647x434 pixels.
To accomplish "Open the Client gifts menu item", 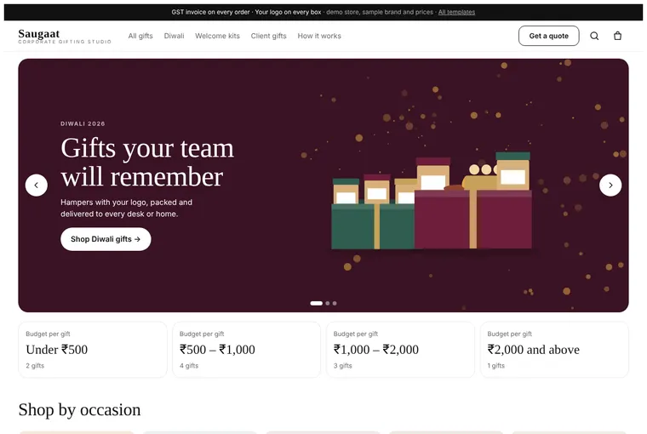I will tap(269, 36).
